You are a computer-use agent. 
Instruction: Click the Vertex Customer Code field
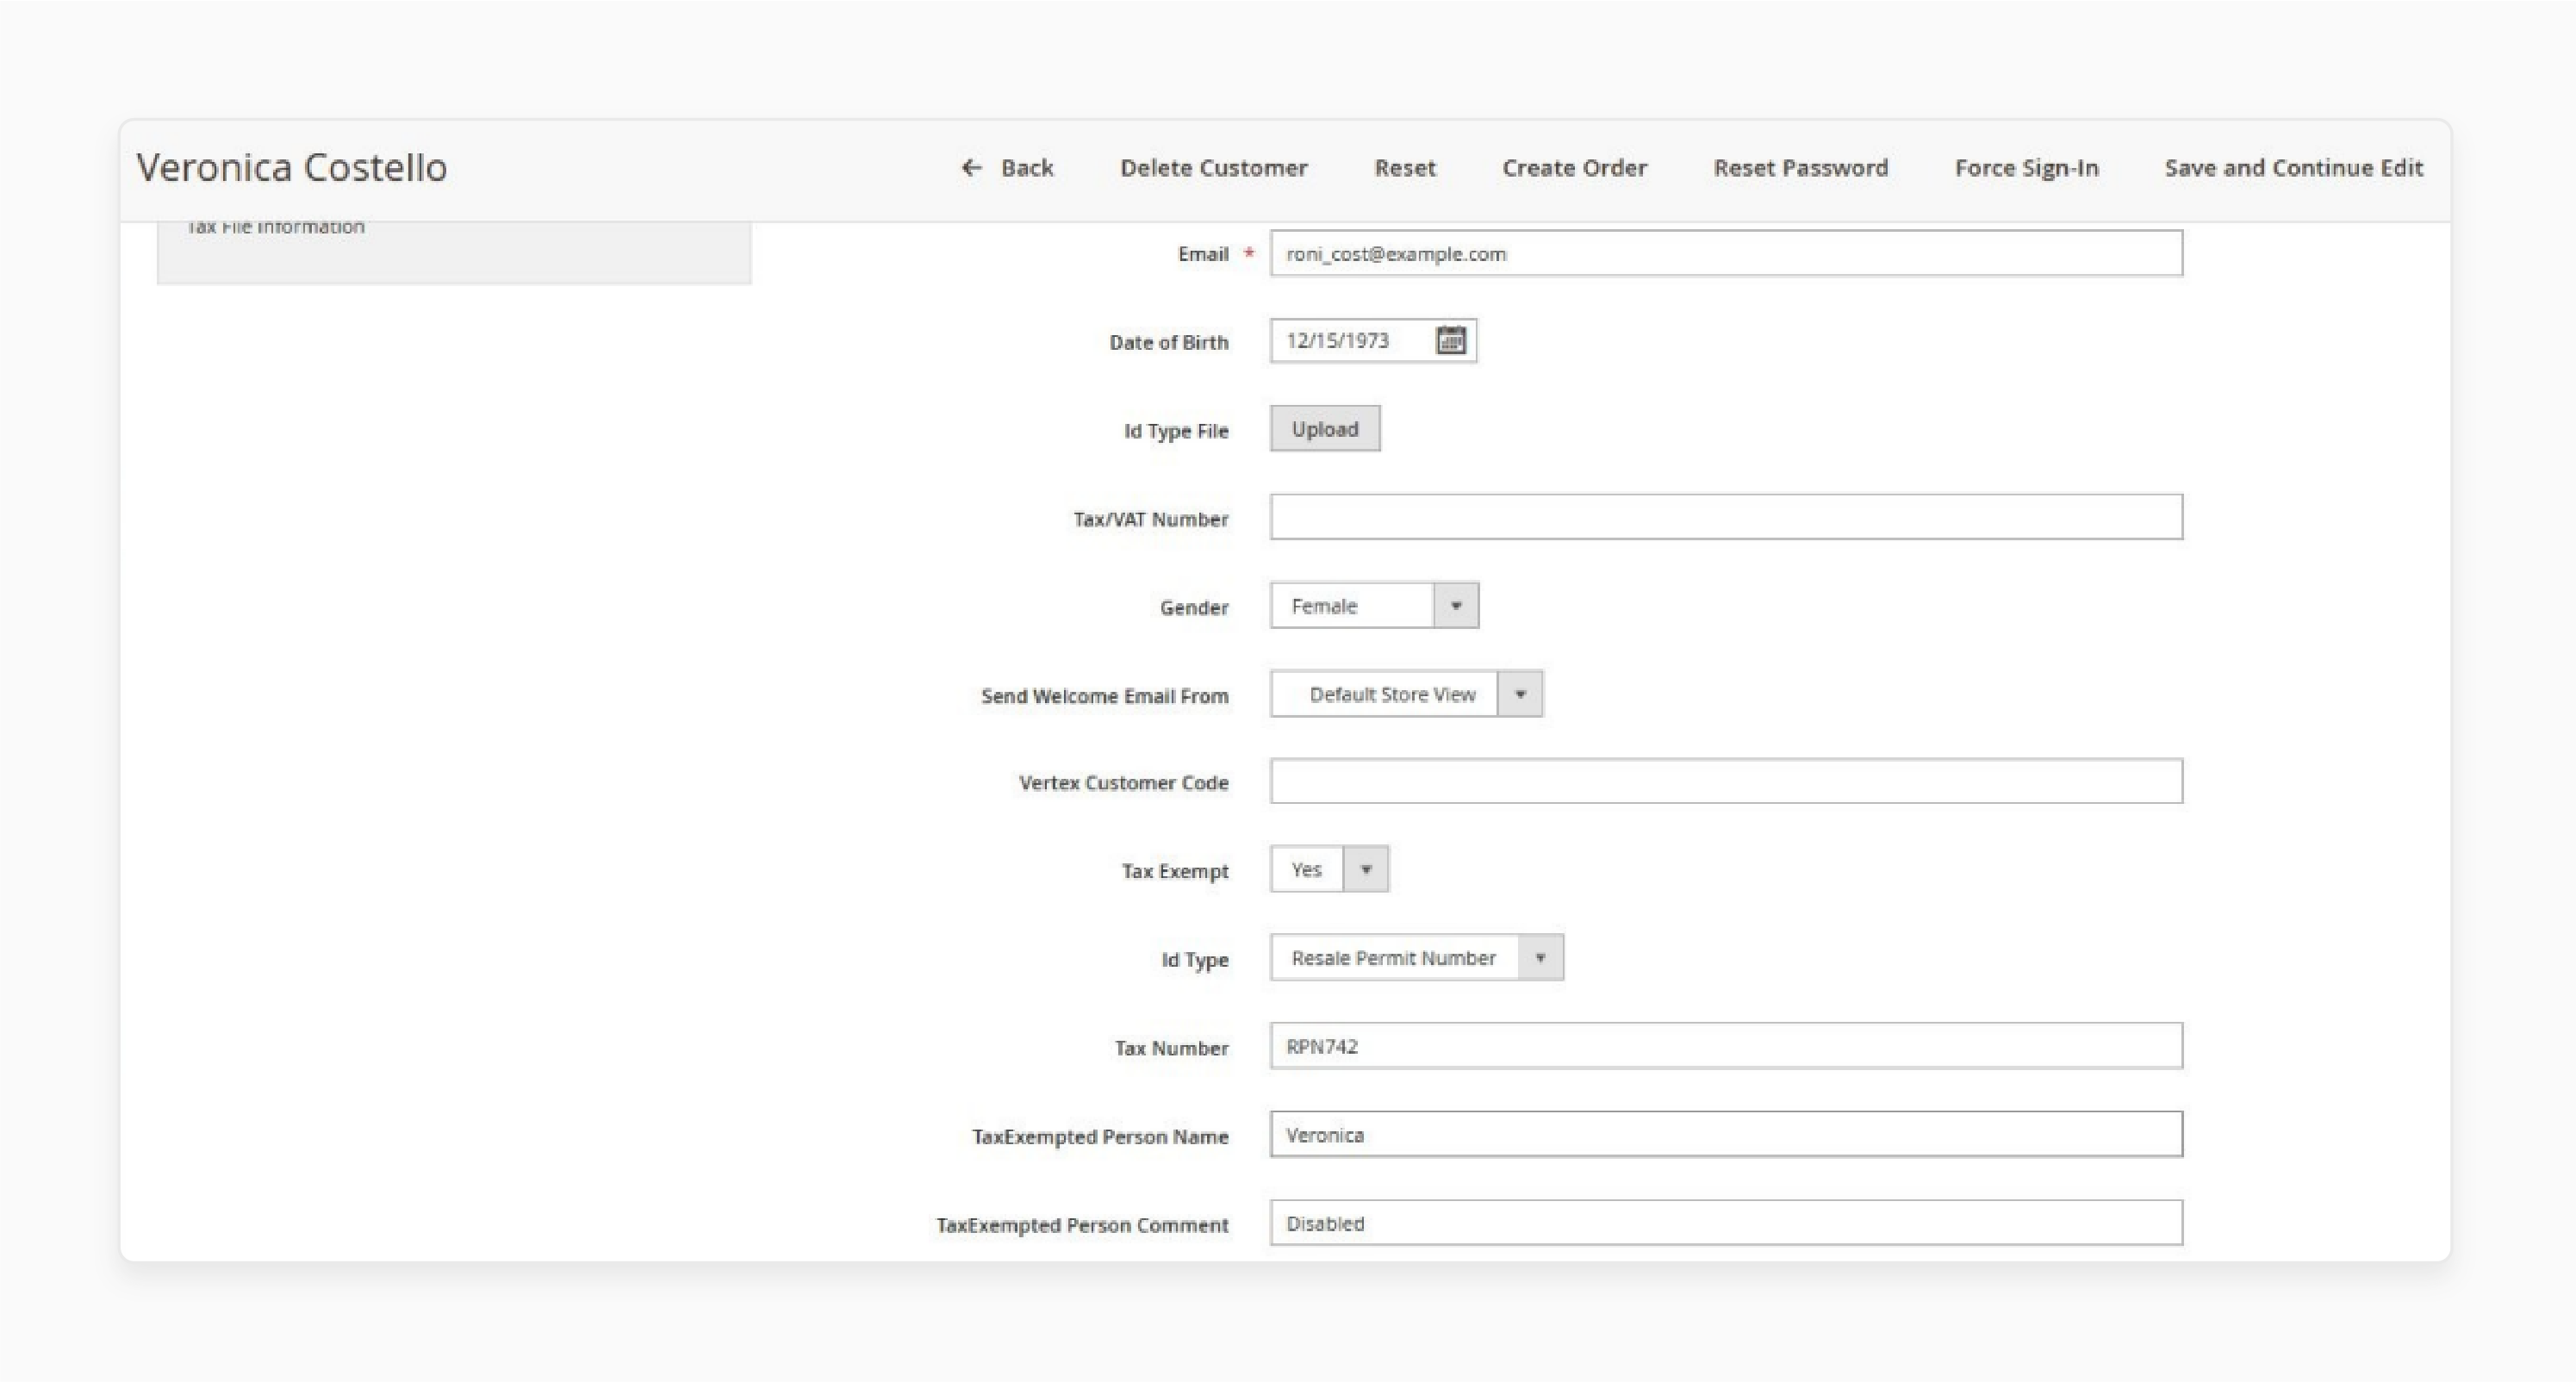(1726, 781)
